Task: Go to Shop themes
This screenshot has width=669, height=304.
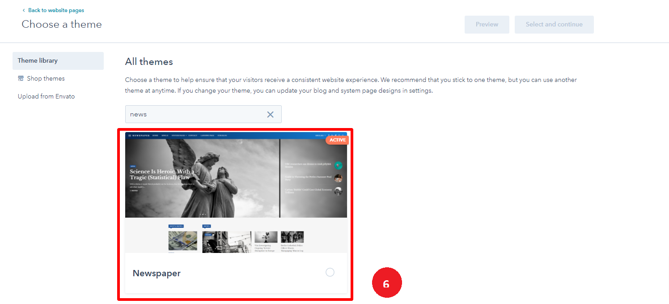Action: pyautogui.click(x=46, y=79)
